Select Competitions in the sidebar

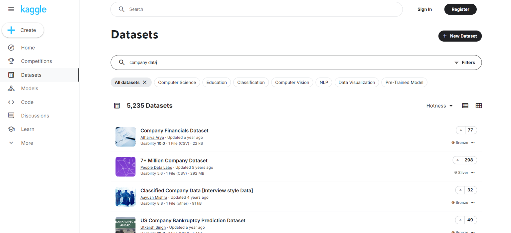(x=36, y=61)
